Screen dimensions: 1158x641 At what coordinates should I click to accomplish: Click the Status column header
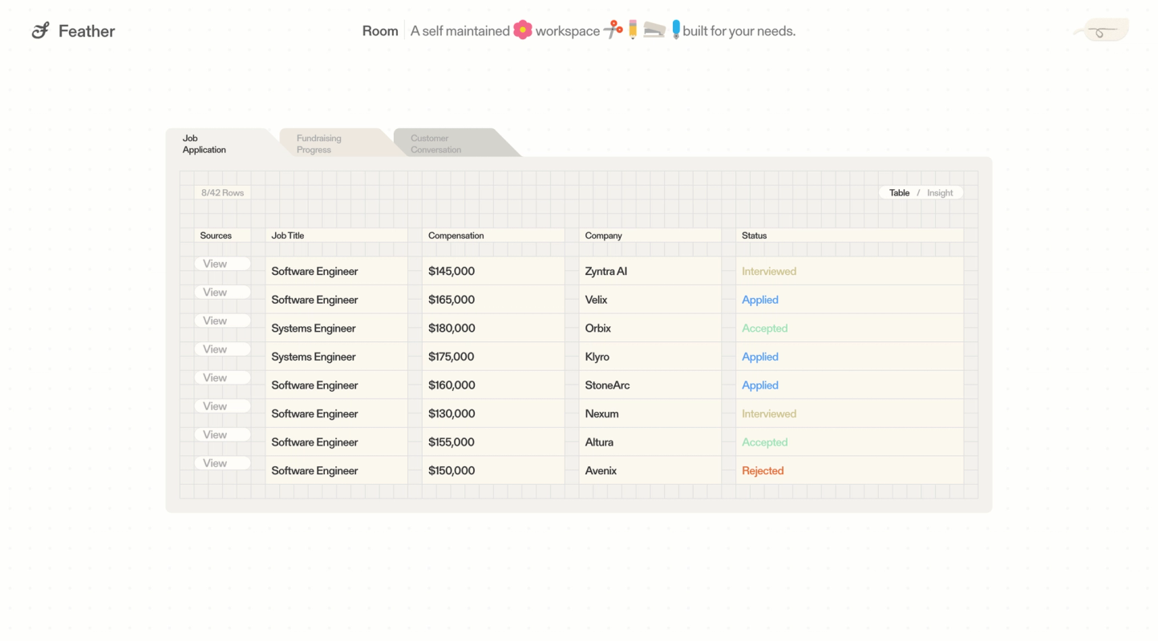pyautogui.click(x=849, y=236)
